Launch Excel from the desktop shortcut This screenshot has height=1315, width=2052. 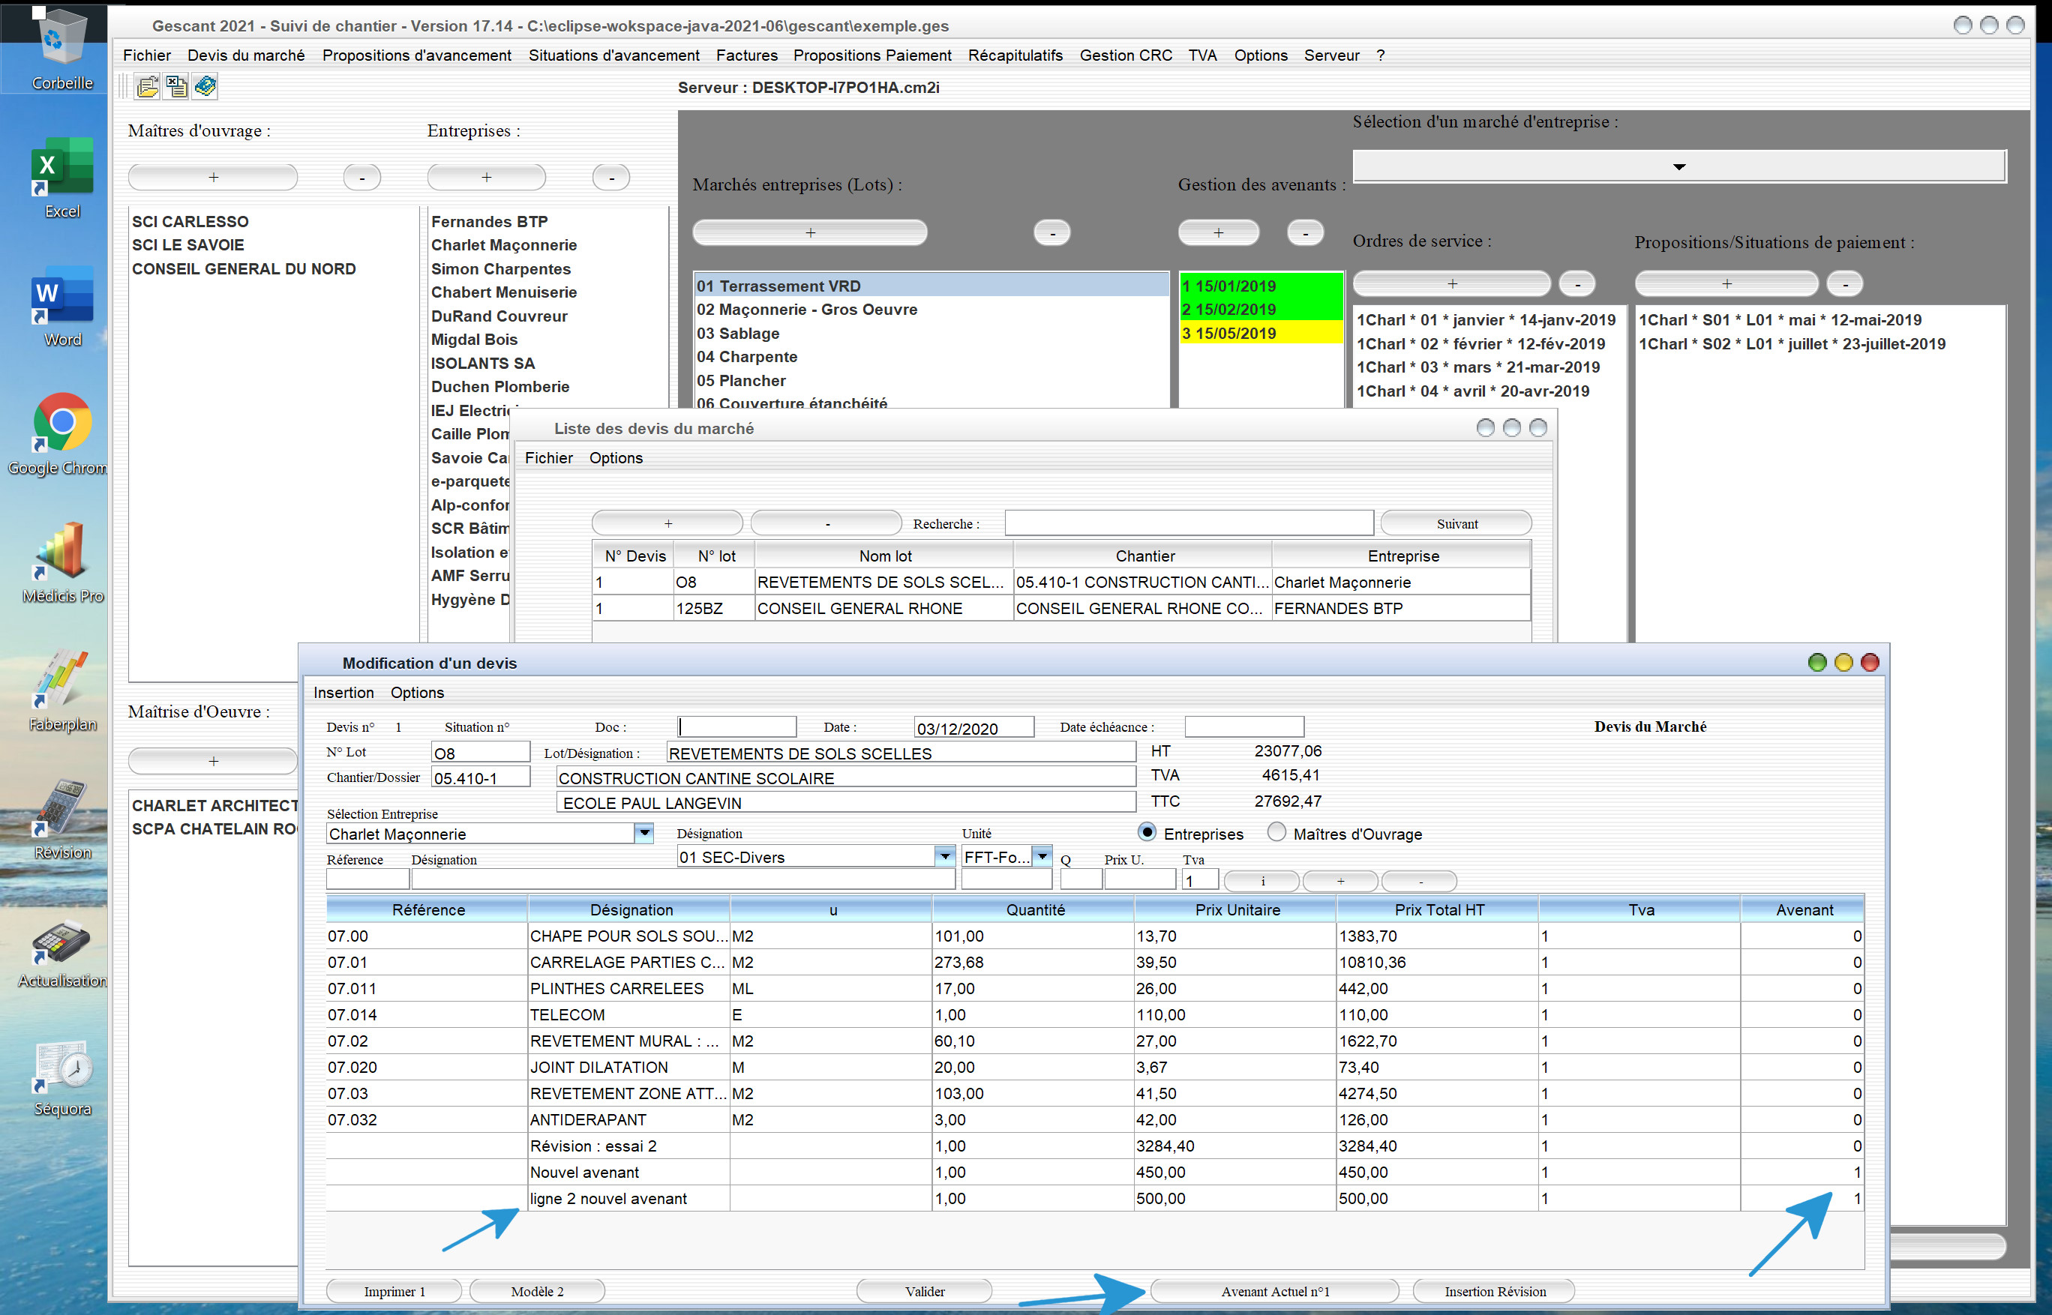pyautogui.click(x=61, y=176)
